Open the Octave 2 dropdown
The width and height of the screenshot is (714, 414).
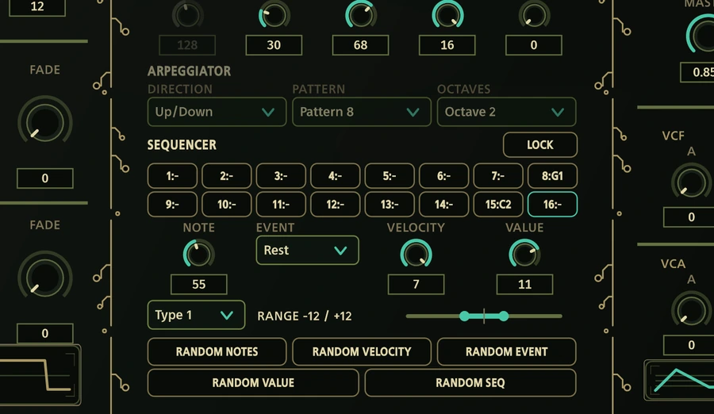pos(506,112)
